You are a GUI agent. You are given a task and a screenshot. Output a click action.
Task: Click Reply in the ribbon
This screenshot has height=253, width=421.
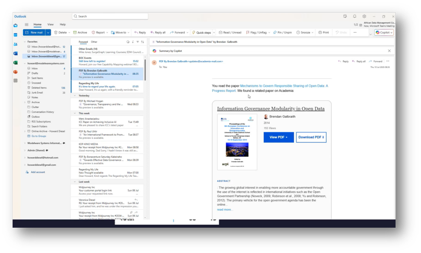(x=140, y=32)
